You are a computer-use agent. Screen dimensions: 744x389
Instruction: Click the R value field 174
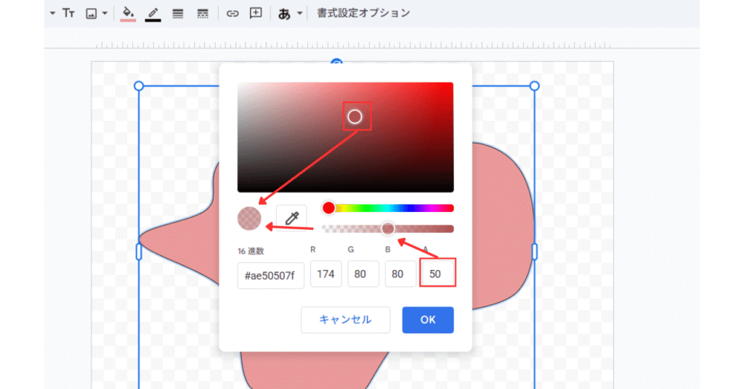[x=326, y=274]
